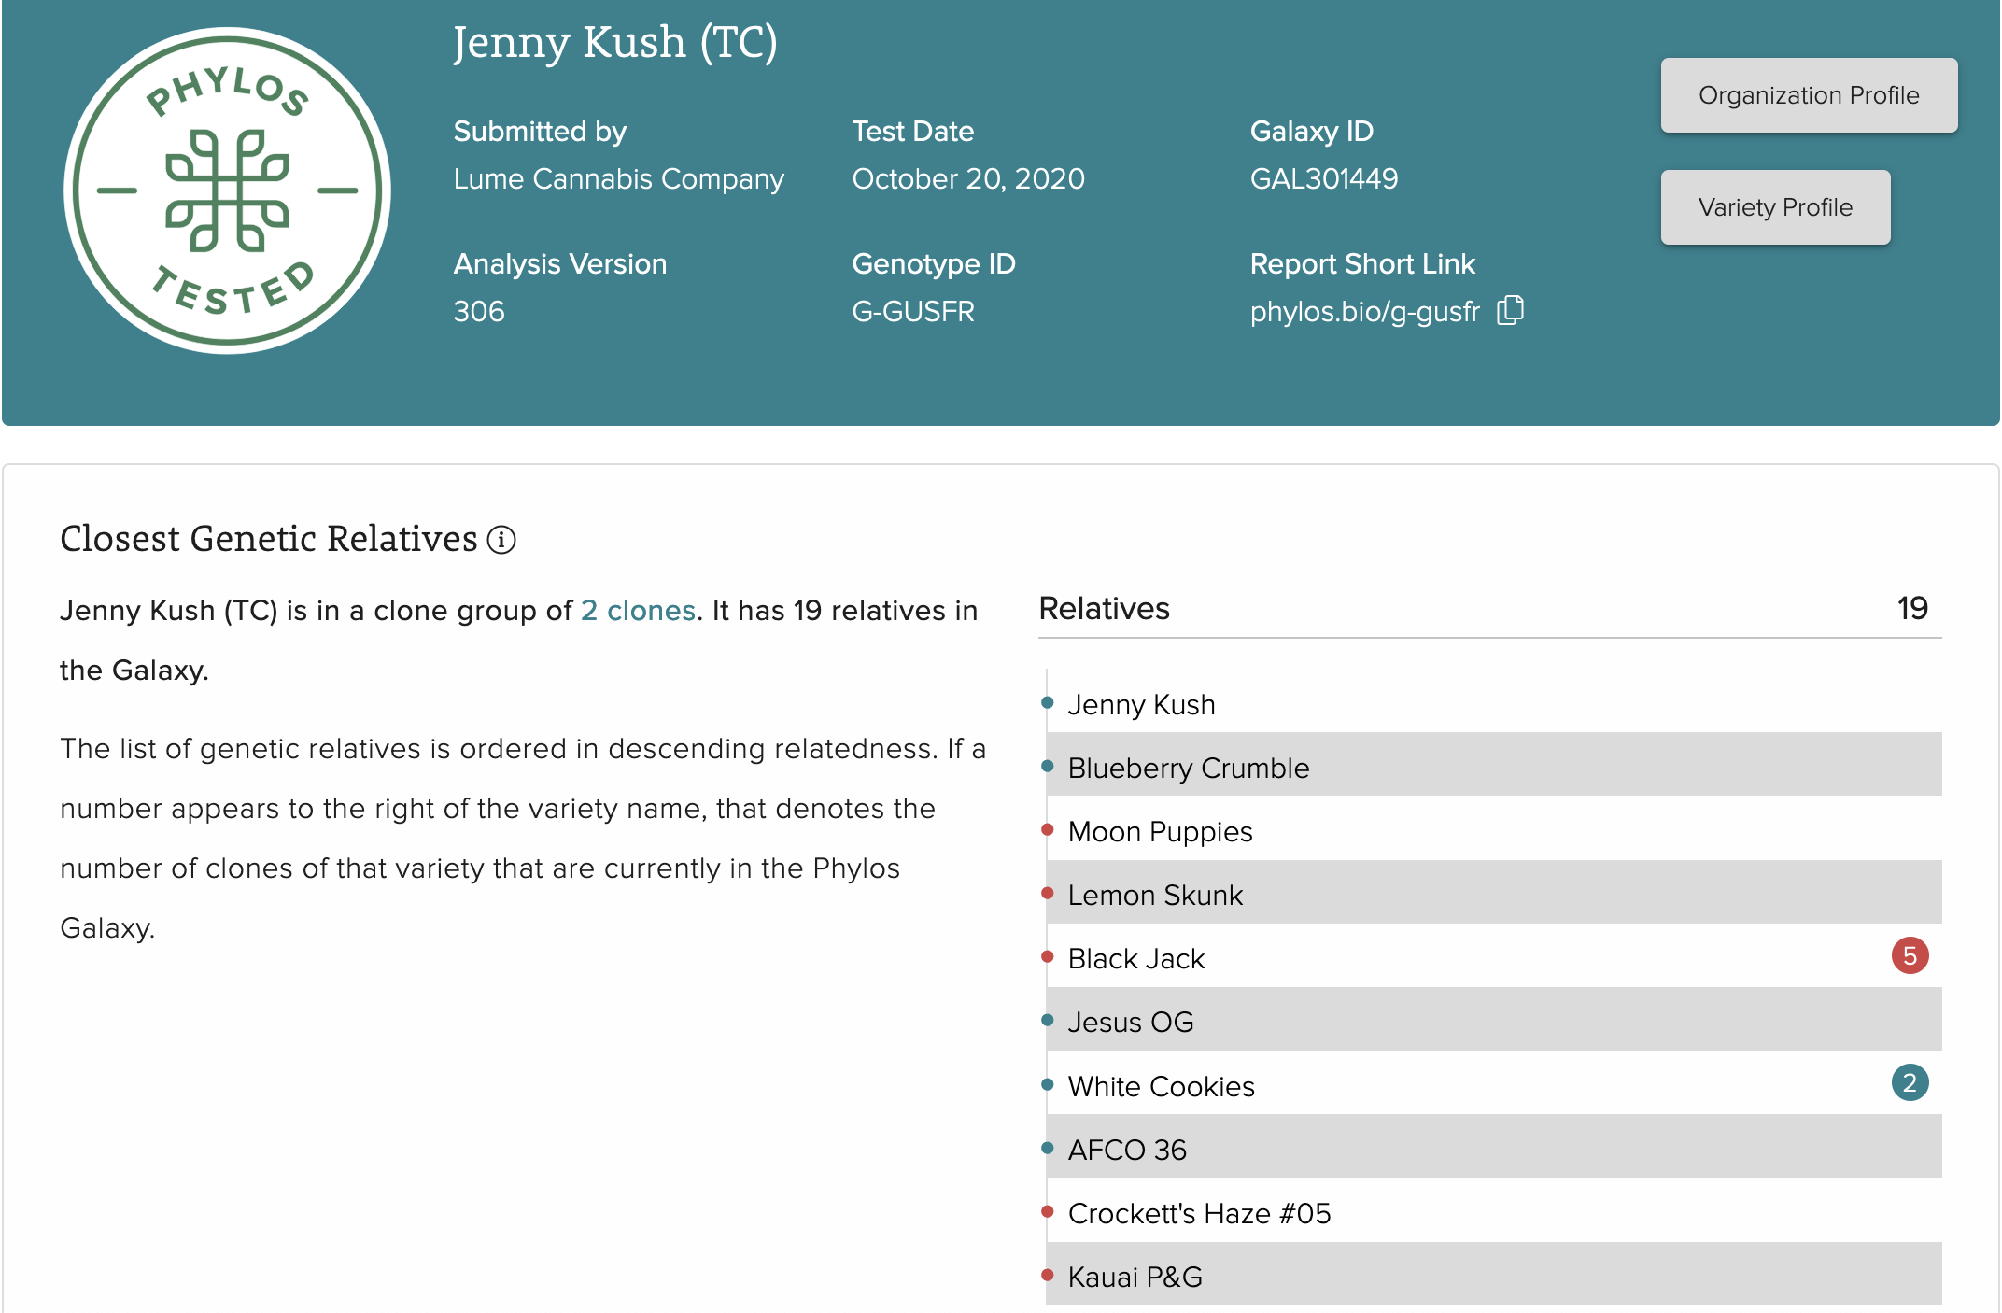This screenshot has width=2002, height=1313.
Task: Select Blueberry Crumble in relatives list
Action: tap(1188, 768)
